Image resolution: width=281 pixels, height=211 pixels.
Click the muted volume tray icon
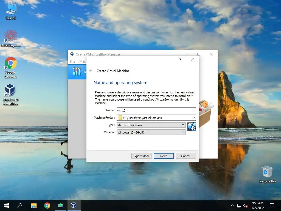246,206
